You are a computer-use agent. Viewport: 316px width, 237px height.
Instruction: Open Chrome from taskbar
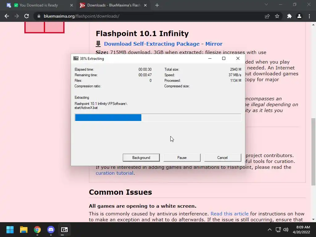37,230
